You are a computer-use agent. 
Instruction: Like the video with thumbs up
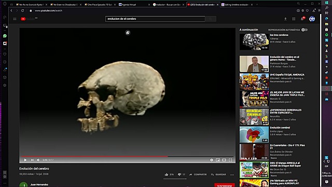tap(167, 175)
